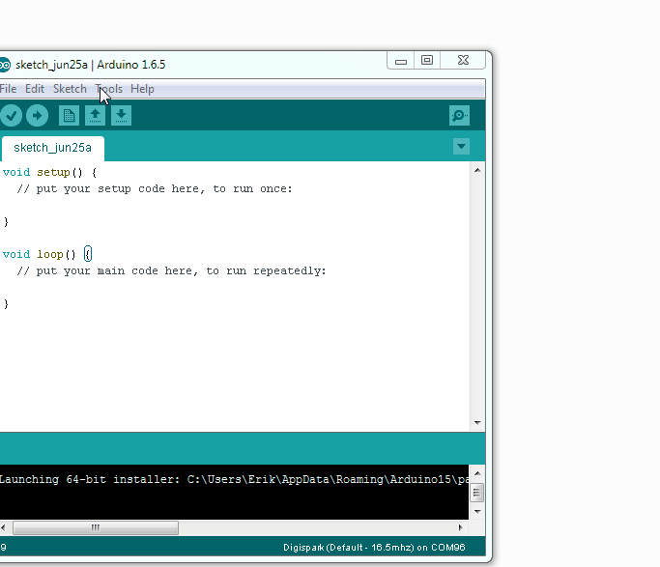Click the 'Launching 64-bit installer' console line
The image size is (660, 567).
[x=234, y=479]
